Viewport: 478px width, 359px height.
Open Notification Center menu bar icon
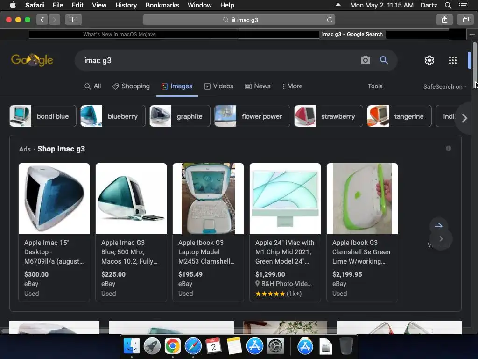coord(463,5)
